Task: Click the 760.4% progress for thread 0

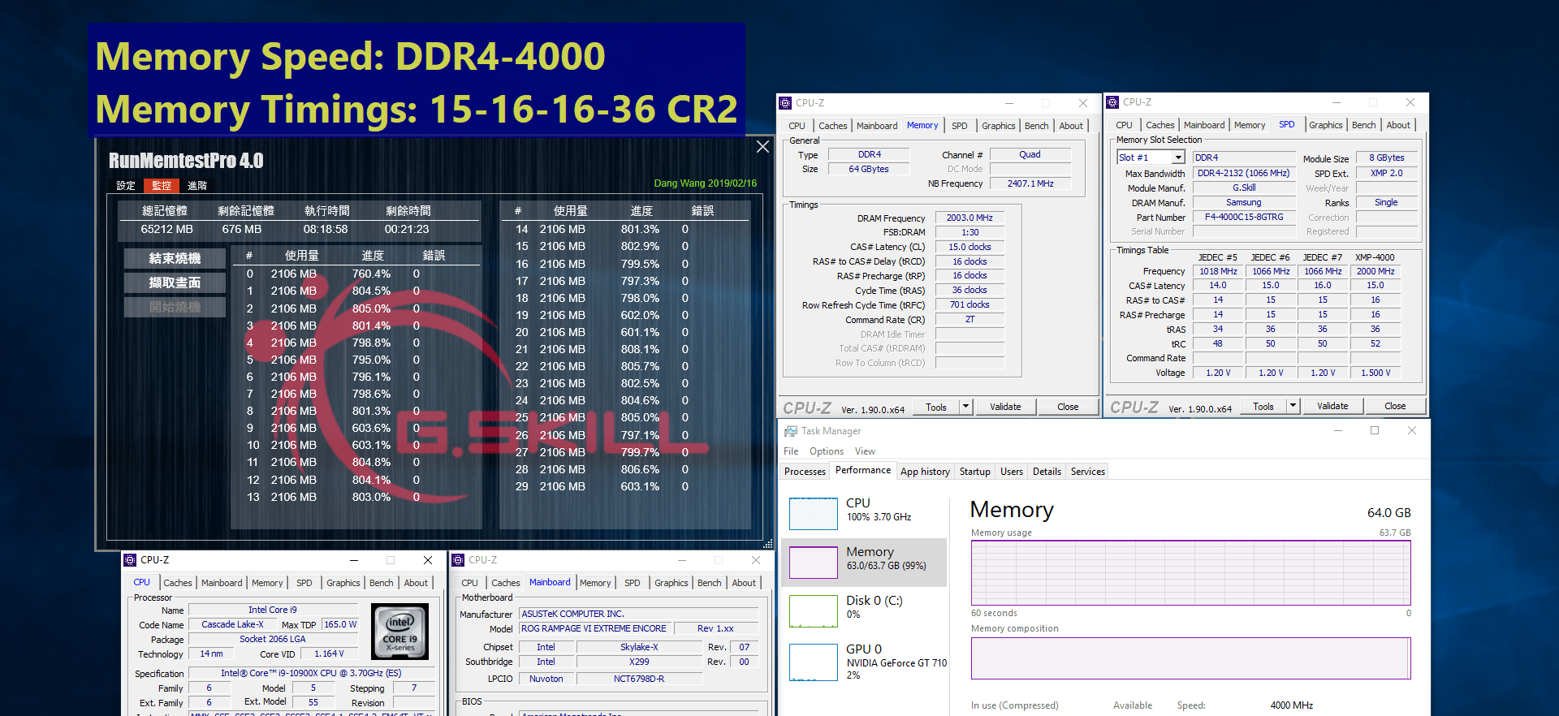Action: click(x=371, y=274)
